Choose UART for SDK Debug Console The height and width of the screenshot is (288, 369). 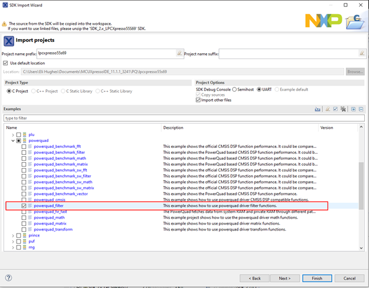coord(259,89)
